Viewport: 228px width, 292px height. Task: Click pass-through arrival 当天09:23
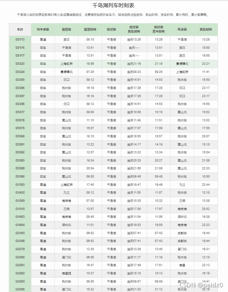pyautogui.click(x=134, y=72)
